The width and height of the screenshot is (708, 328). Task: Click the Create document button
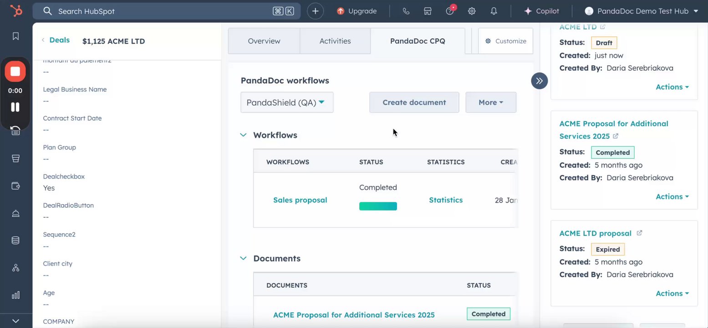coord(414,102)
